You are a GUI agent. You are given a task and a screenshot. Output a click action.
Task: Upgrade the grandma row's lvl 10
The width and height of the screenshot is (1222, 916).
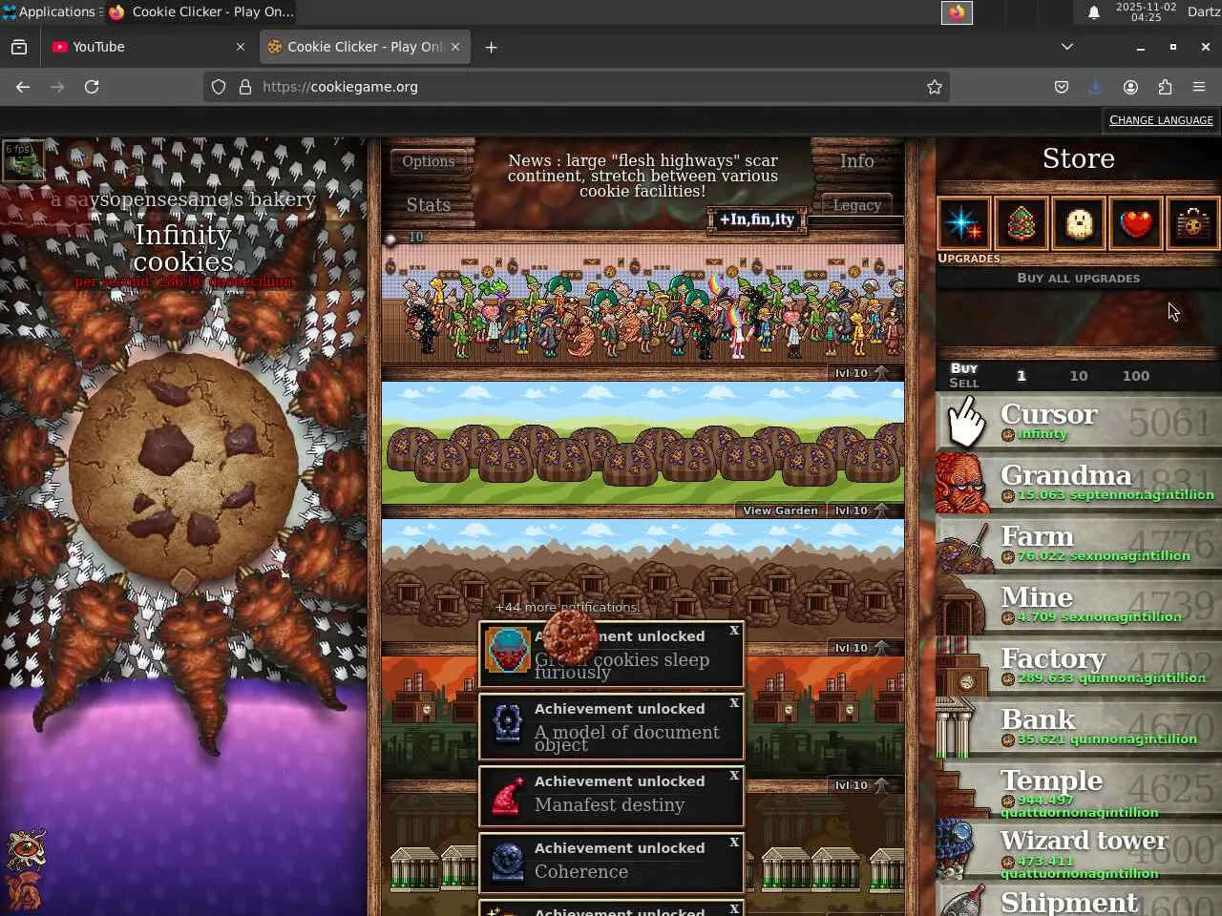[861, 373]
